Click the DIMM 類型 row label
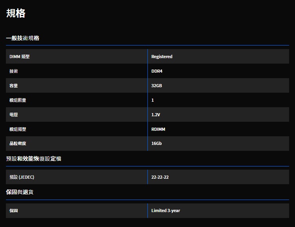 (20, 57)
